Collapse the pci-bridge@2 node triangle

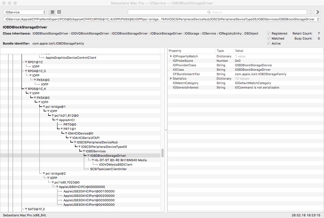[44, 173]
